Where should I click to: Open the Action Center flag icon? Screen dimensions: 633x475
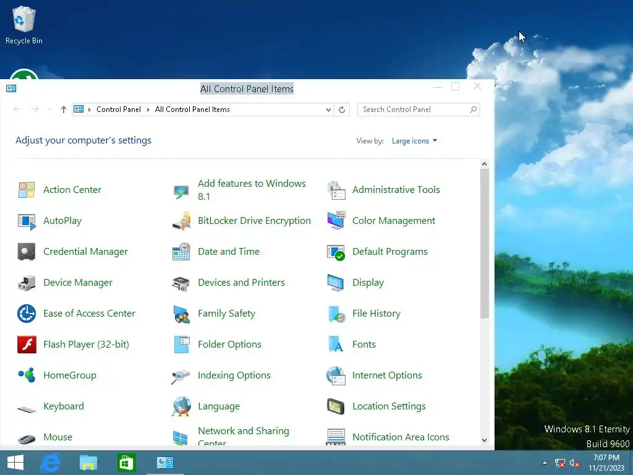(x=27, y=190)
